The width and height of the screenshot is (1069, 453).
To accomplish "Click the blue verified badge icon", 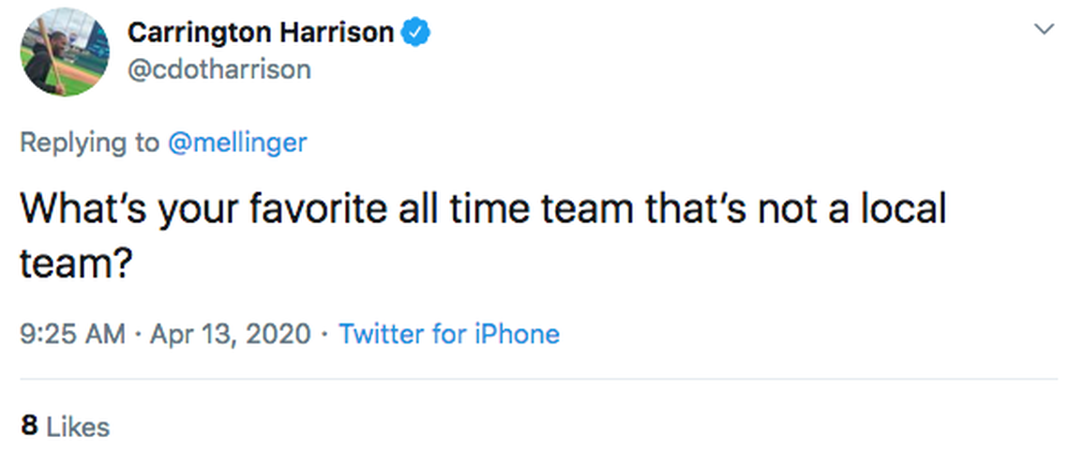I will [x=416, y=33].
